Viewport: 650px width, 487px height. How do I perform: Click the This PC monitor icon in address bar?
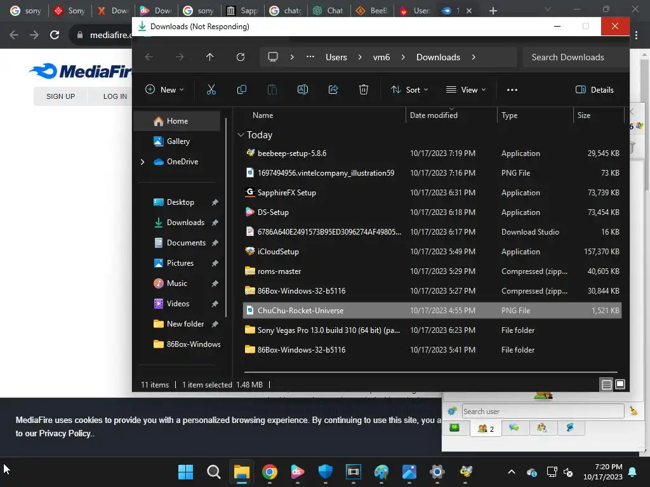pos(273,56)
